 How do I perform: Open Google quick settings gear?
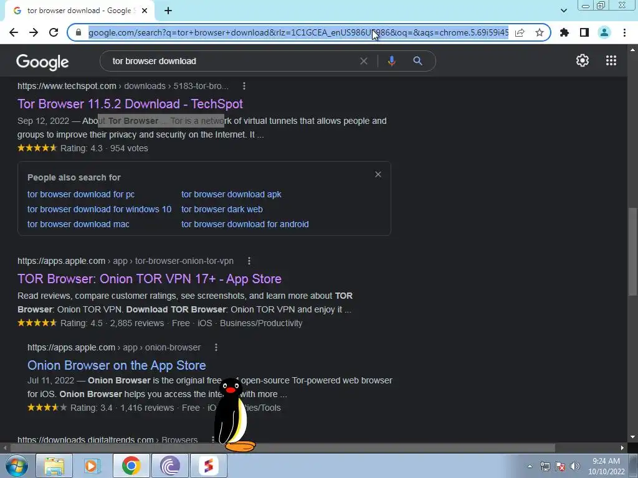click(x=583, y=60)
